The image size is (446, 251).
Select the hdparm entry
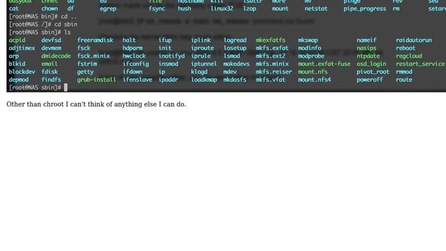pyautogui.click(x=132, y=48)
